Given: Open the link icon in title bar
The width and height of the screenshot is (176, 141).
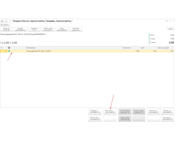Looking at the screenshot, I should point(166,21).
